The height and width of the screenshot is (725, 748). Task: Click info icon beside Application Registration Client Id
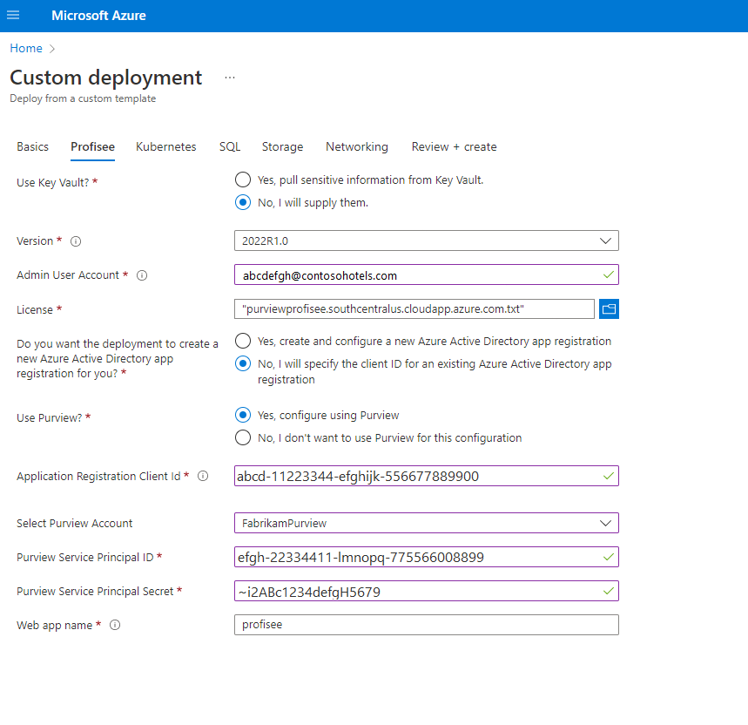pos(203,477)
